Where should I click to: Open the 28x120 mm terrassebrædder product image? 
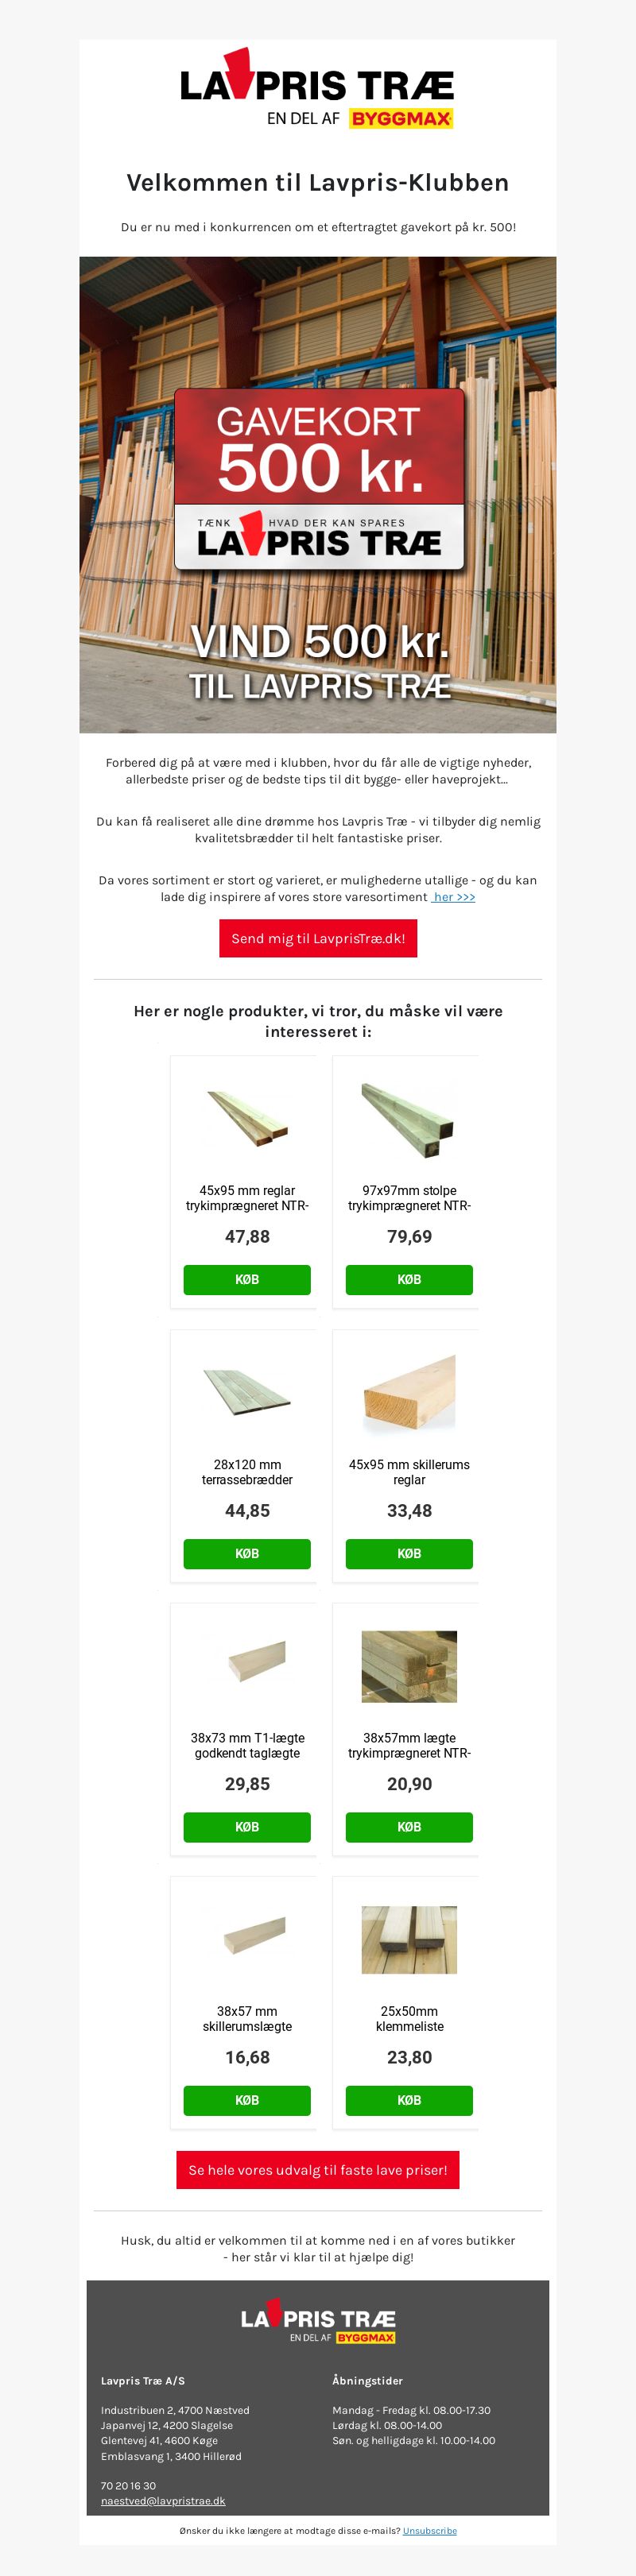(x=247, y=1393)
